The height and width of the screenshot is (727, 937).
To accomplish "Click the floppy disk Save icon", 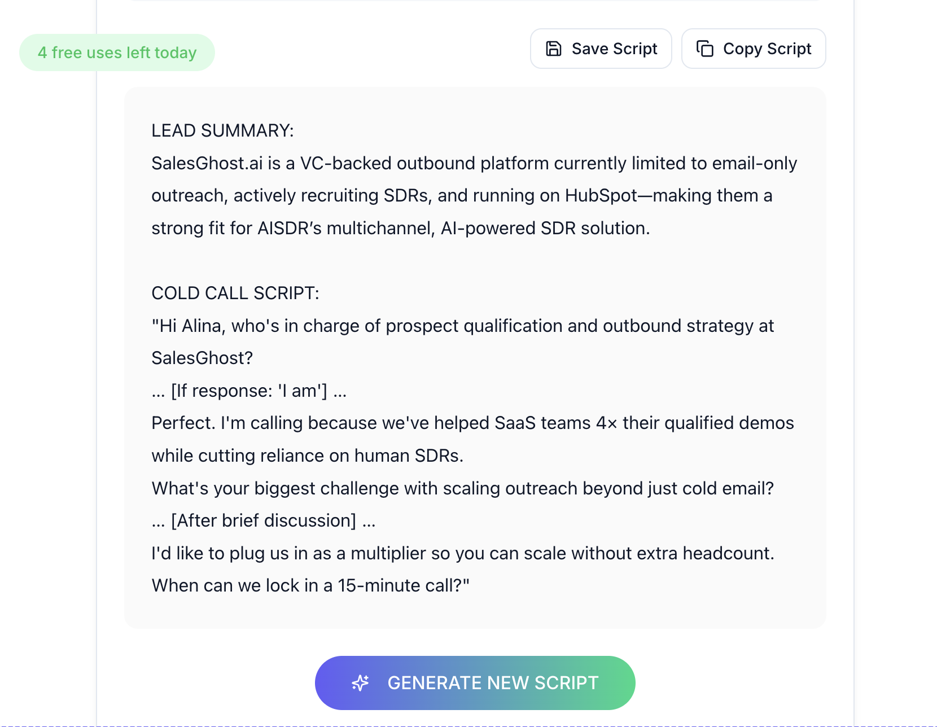I will (x=554, y=49).
